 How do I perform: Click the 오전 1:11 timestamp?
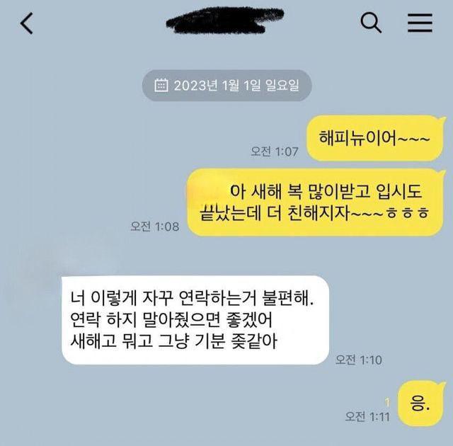pyautogui.click(x=367, y=416)
